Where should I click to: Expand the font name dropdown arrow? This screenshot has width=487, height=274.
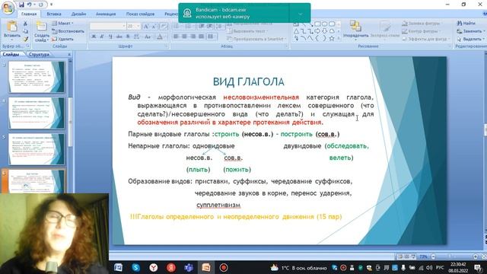(x=124, y=26)
